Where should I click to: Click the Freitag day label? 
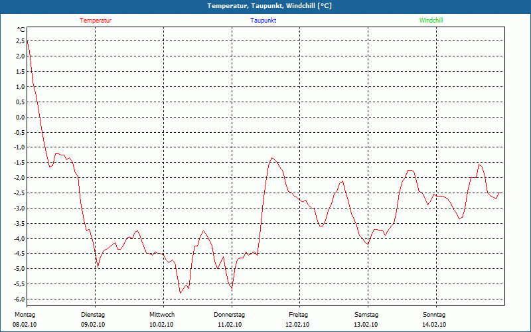coord(298,315)
